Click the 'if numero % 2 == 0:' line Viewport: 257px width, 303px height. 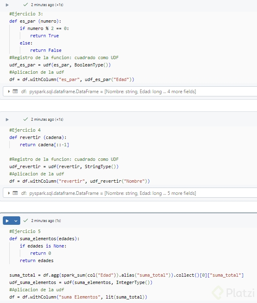point(44,29)
